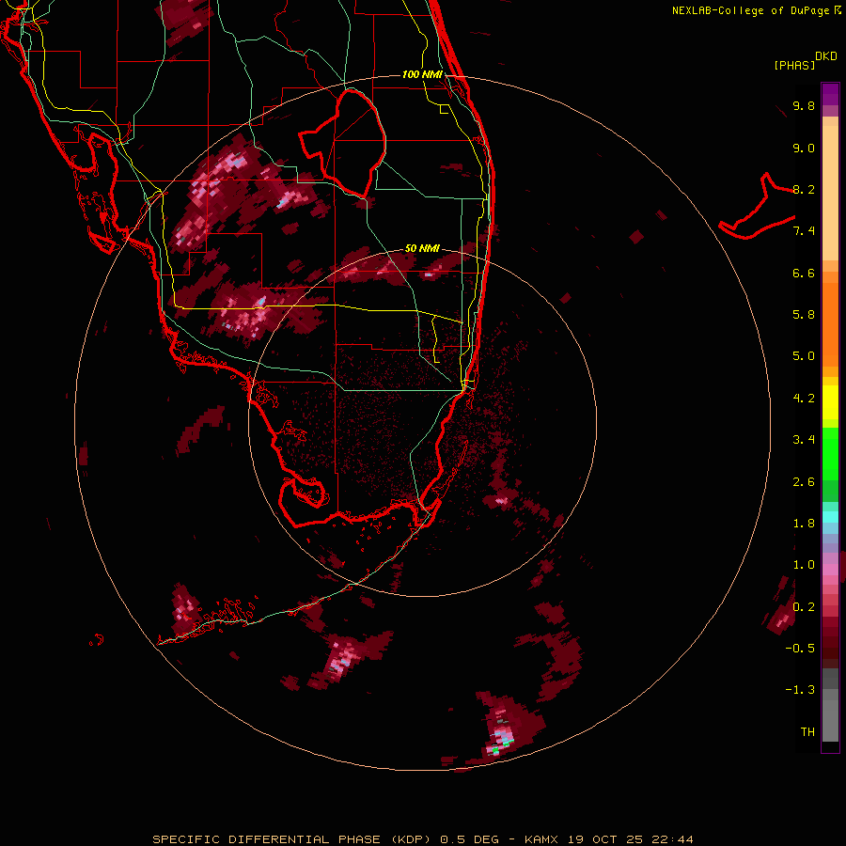Click the yellow segment of the color bar

click(830, 402)
